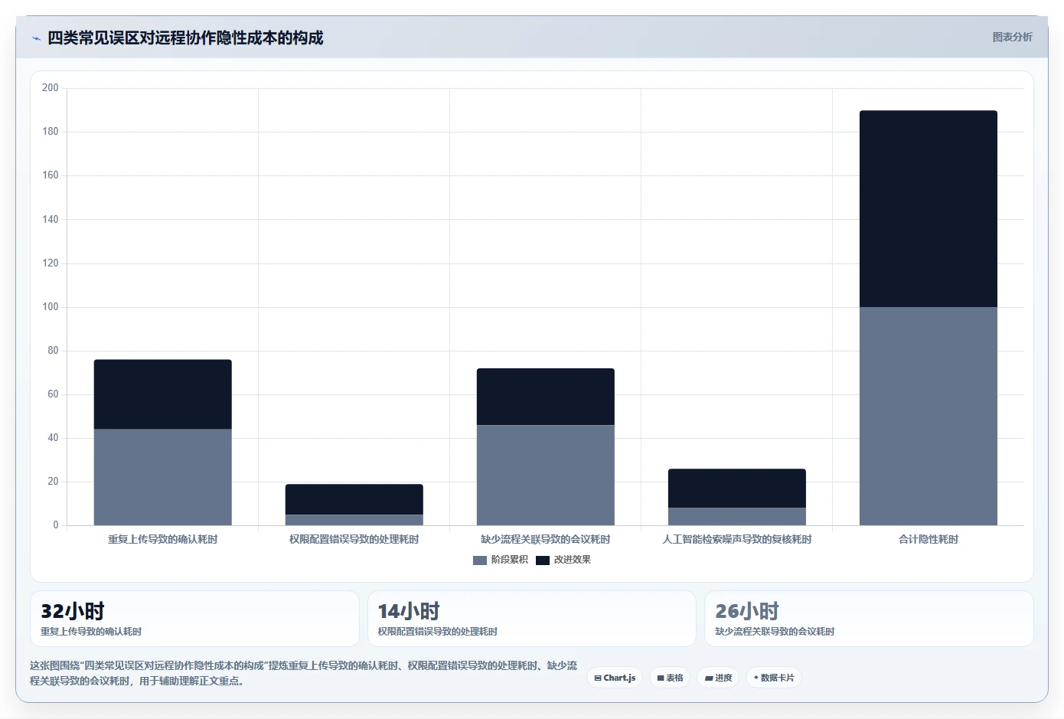Click the grey segment of 权限配置错误导致的处理耗时 bar
This screenshot has width=1064, height=719.
point(354,520)
